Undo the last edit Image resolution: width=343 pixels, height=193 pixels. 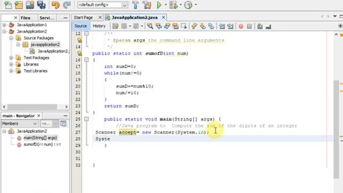[56, 5]
